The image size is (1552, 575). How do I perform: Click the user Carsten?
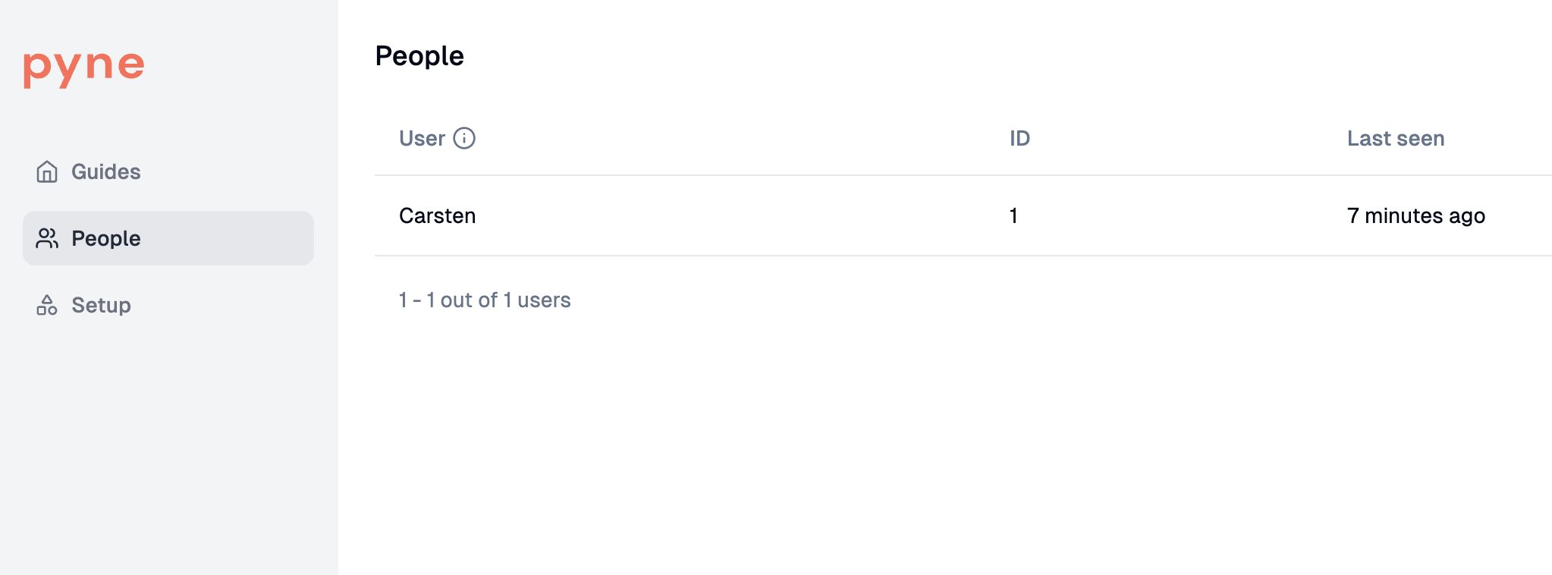tap(438, 215)
